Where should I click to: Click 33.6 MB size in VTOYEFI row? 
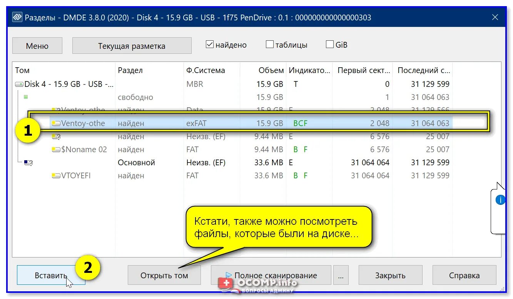pos(269,176)
